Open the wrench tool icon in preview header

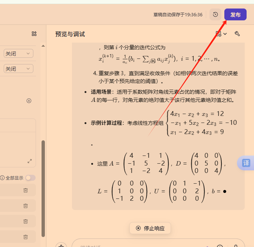pos(237,34)
